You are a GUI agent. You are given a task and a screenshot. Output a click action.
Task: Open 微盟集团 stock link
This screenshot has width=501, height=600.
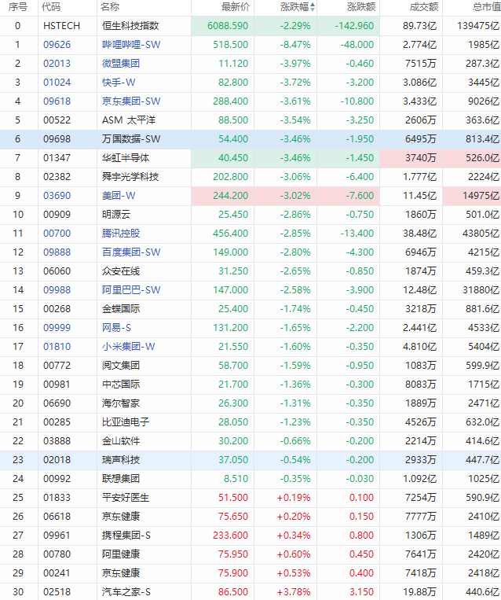121,64
